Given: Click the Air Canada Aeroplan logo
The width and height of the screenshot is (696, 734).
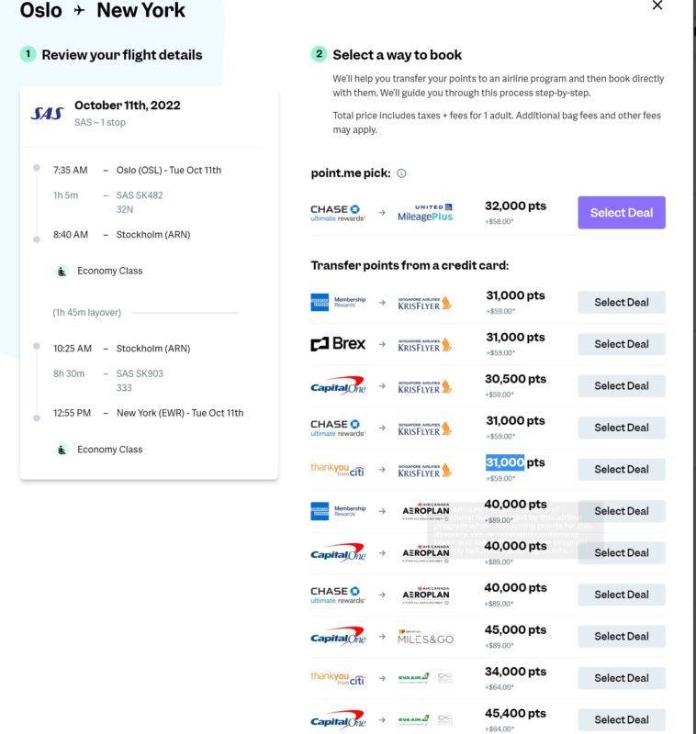Looking at the screenshot, I should [x=424, y=511].
